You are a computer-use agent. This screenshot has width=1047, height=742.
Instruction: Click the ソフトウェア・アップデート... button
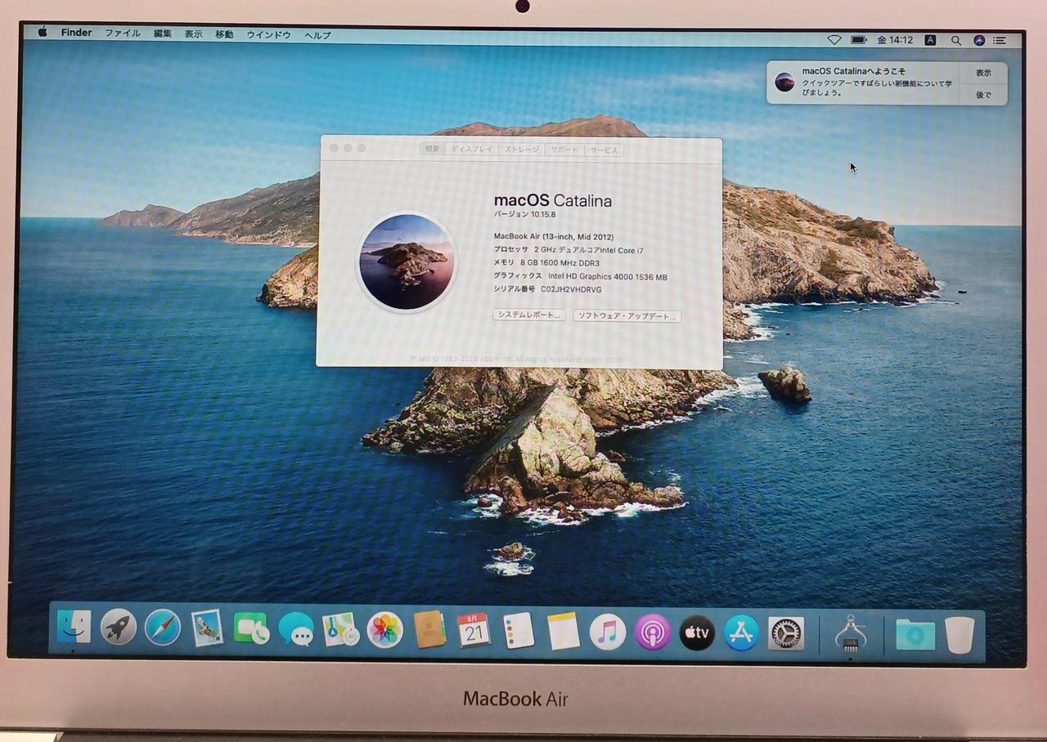tap(627, 315)
